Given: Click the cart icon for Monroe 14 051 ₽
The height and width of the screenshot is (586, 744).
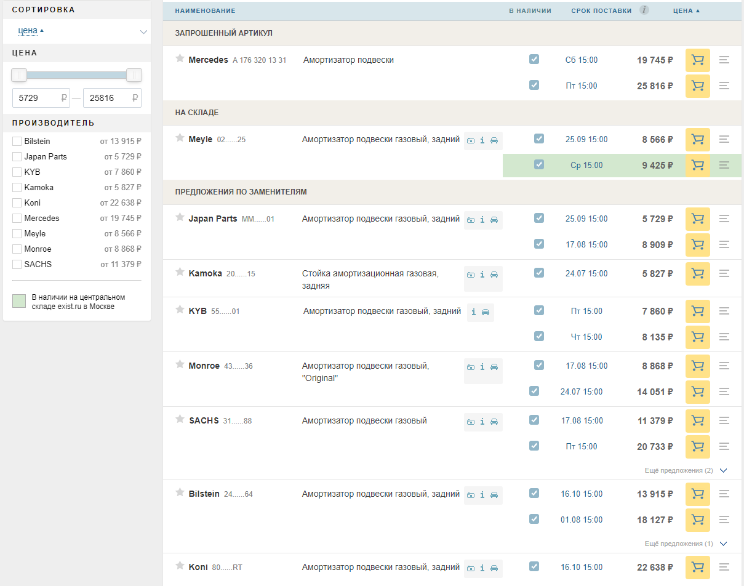Looking at the screenshot, I should [697, 392].
